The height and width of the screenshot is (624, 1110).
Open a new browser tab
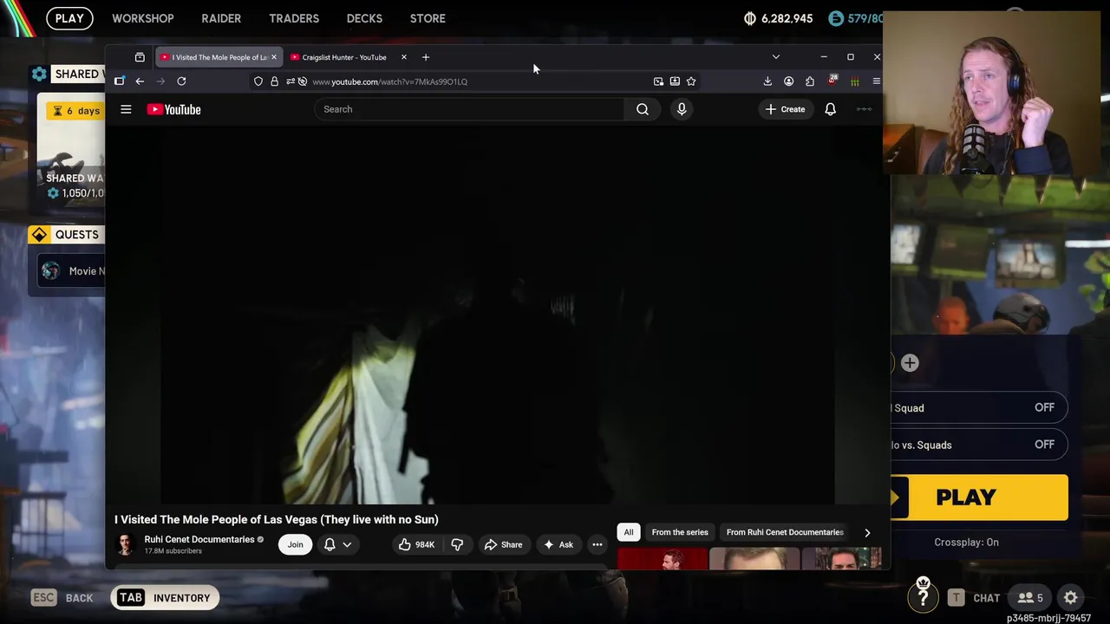coord(426,57)
